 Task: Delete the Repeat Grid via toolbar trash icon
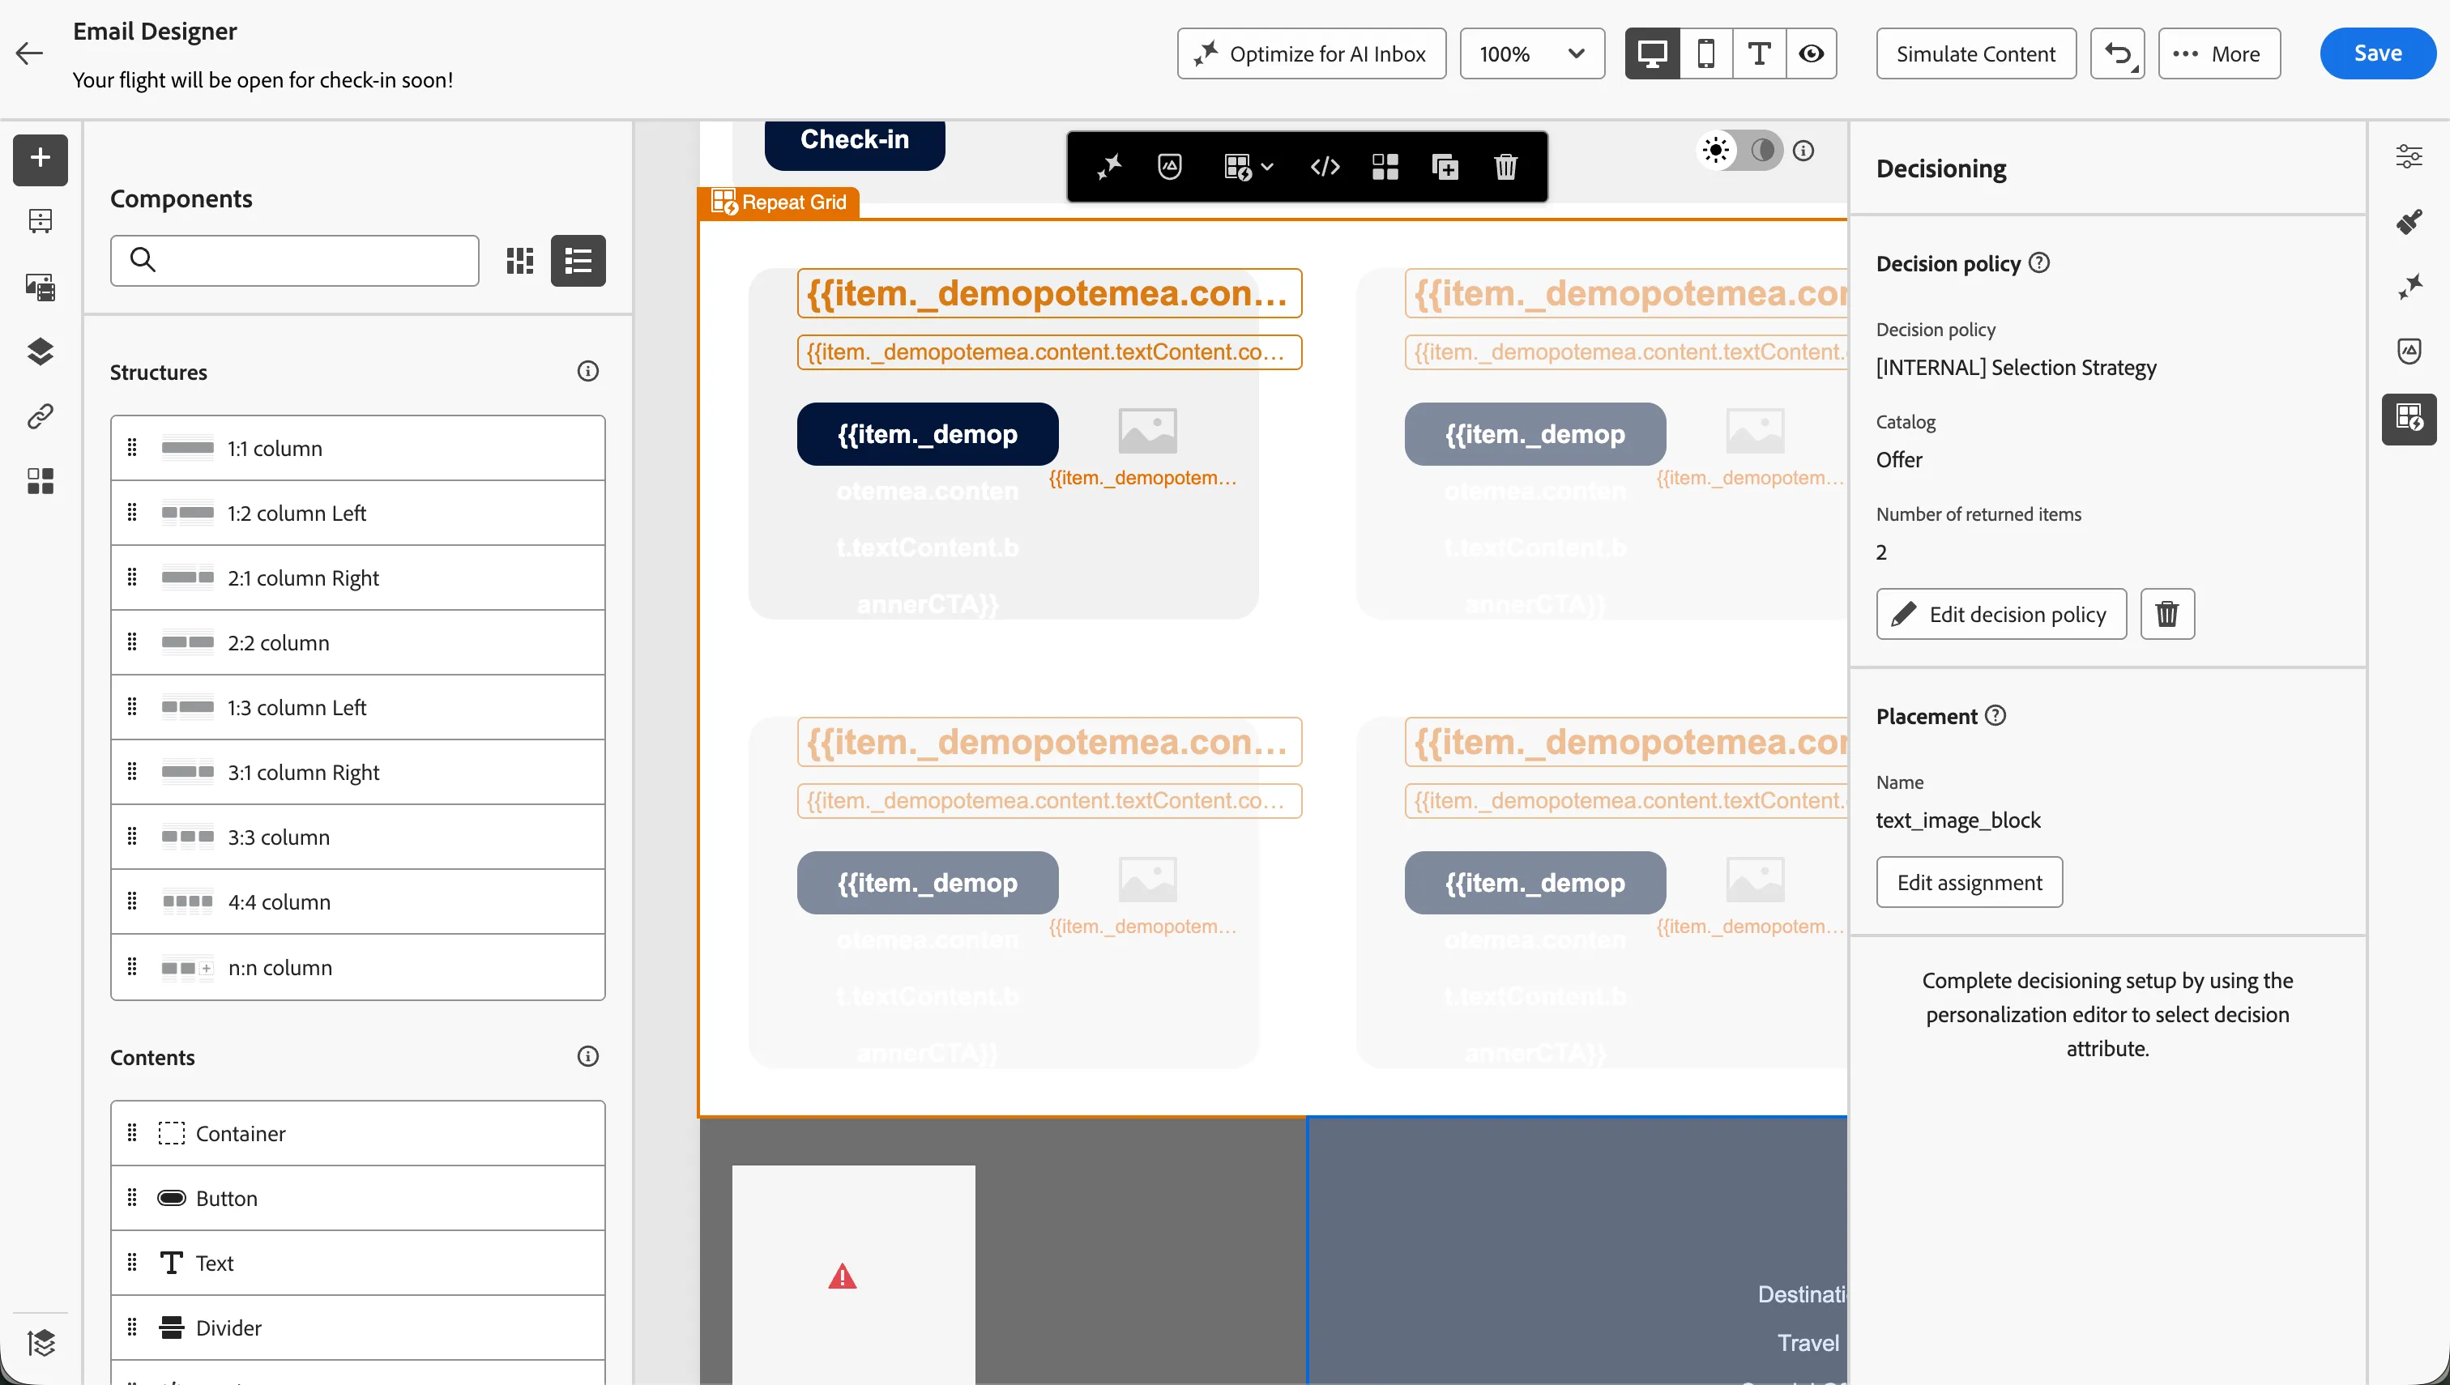point(1505,168)
